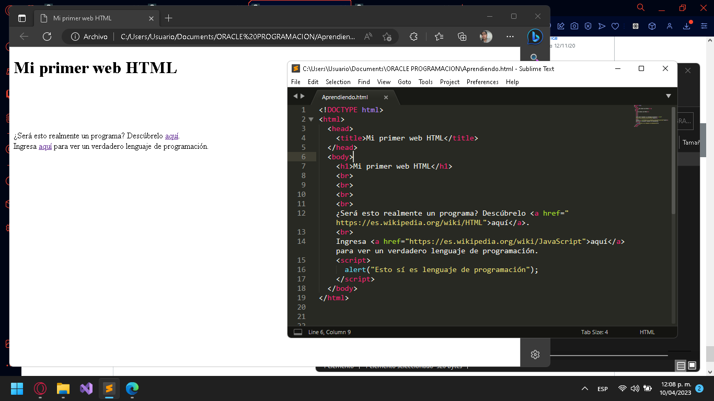This screenshot has height=401, width=714.
Task: Switch to large thumbnails view in File Explorer
Action: (x=692, y=365)
